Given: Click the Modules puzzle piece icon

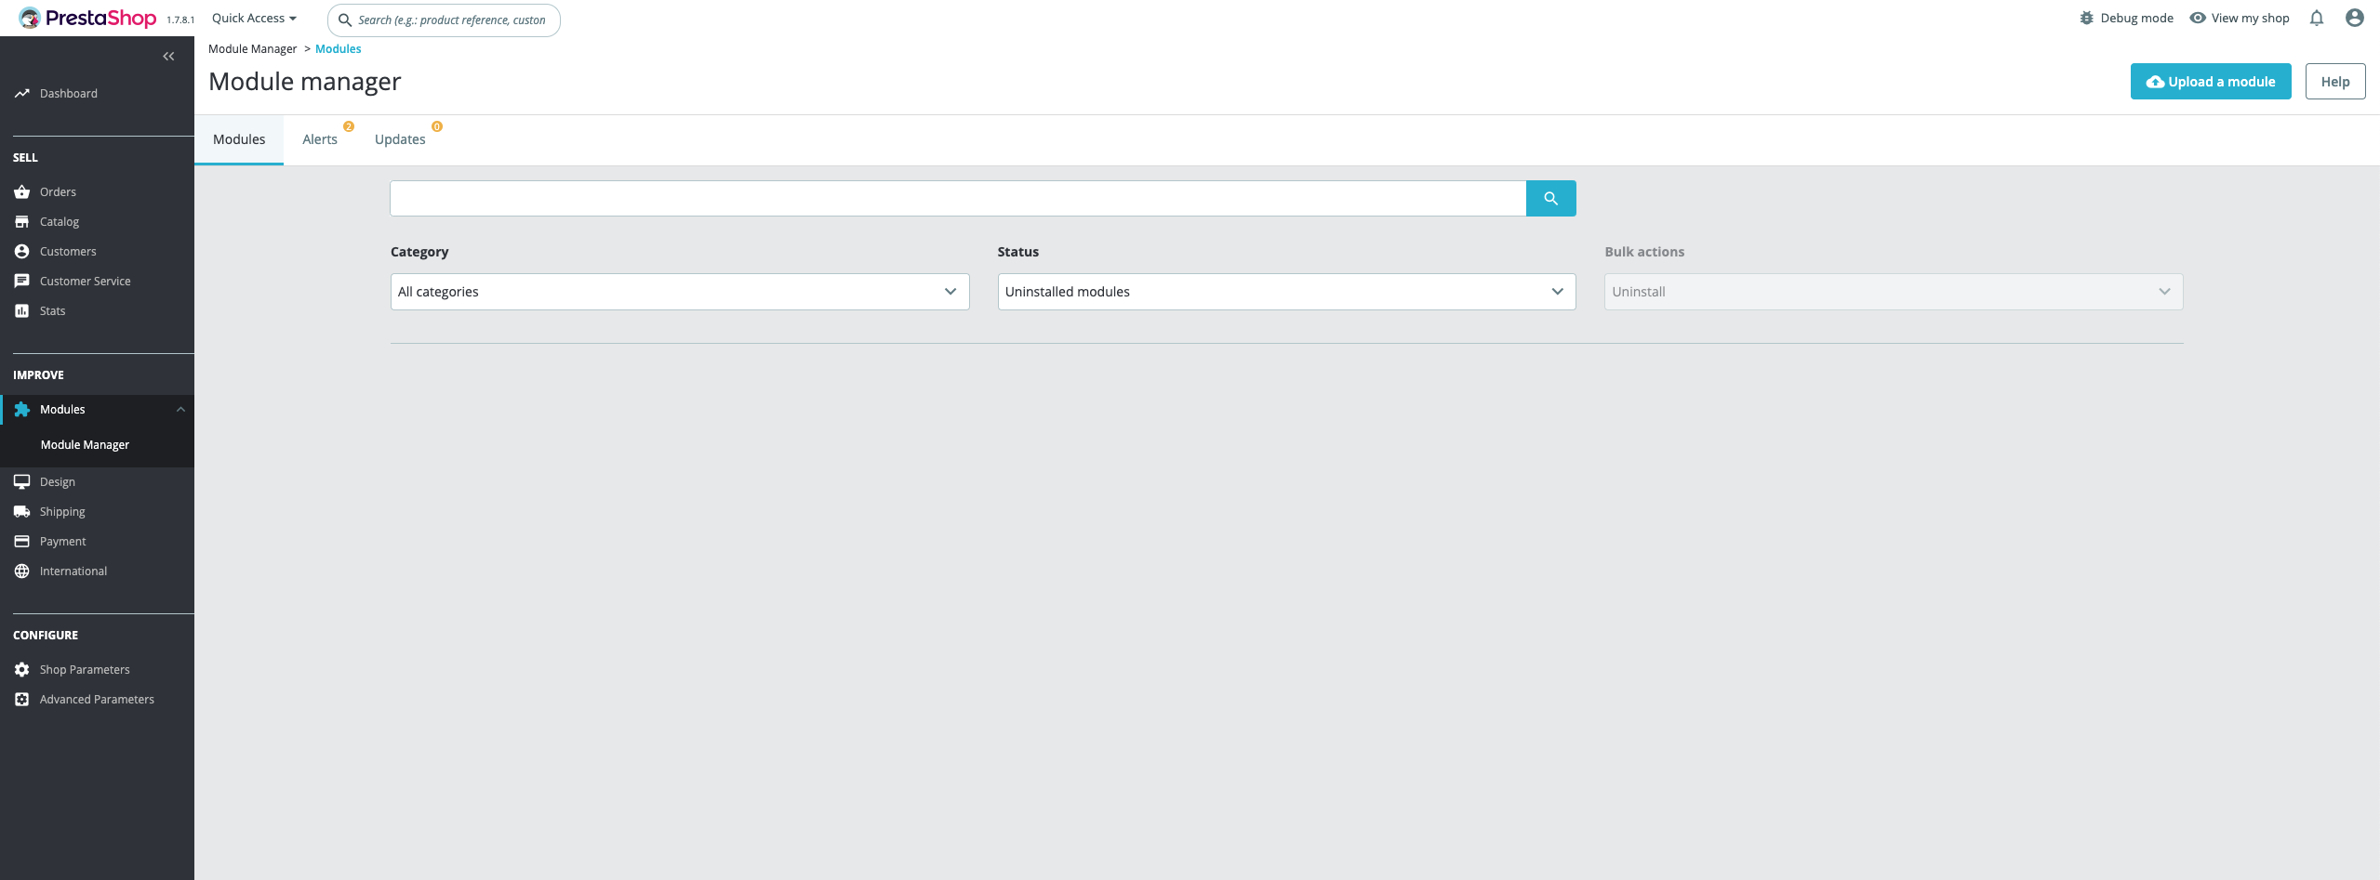Looking at the screenshot, I should click(22, 409).
